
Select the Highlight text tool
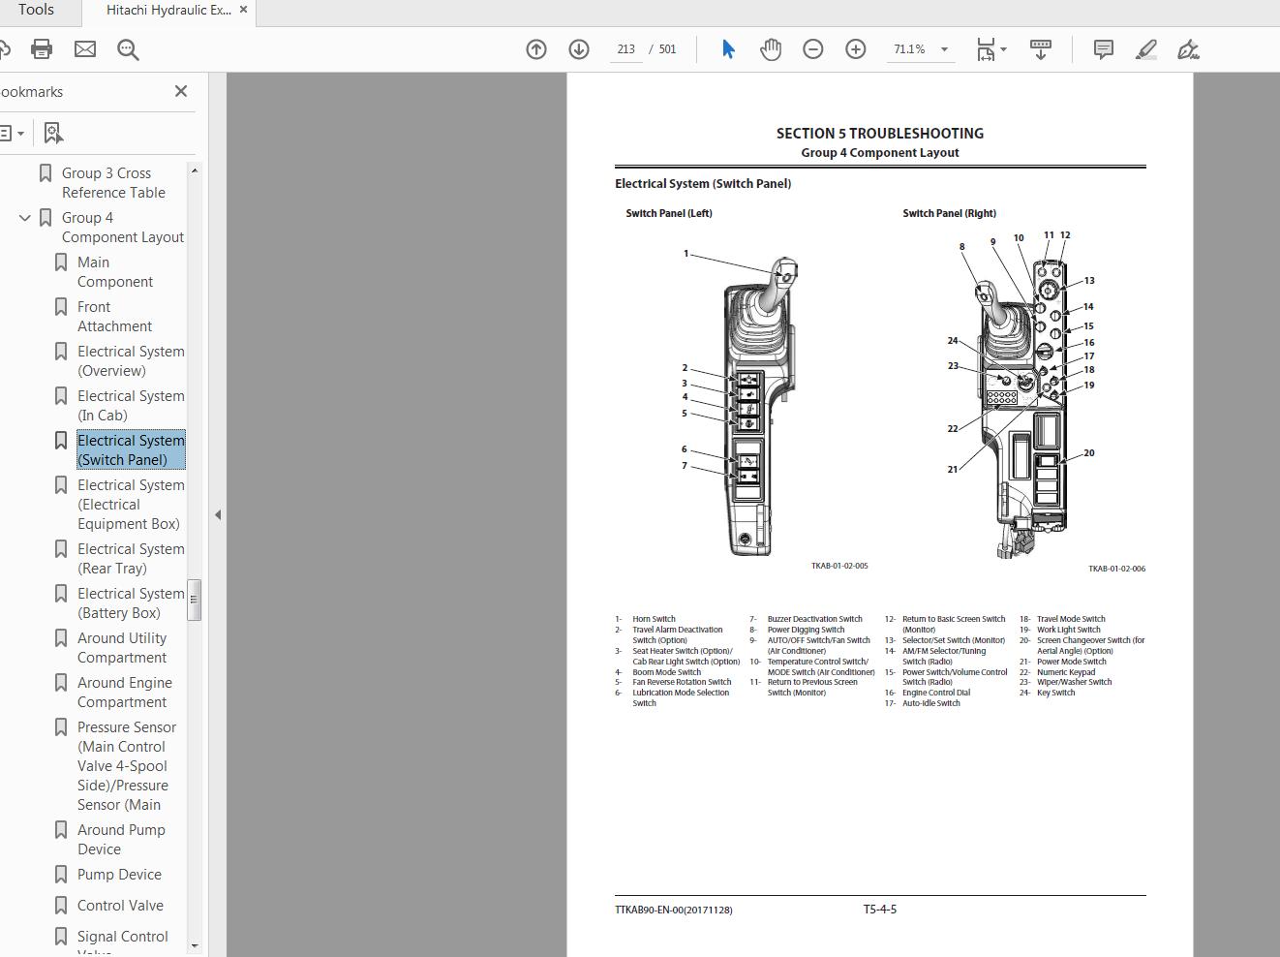(1145, 48)
